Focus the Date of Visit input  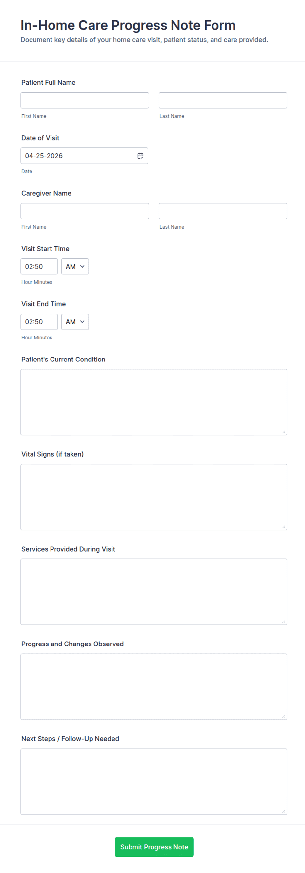[78, 156]
